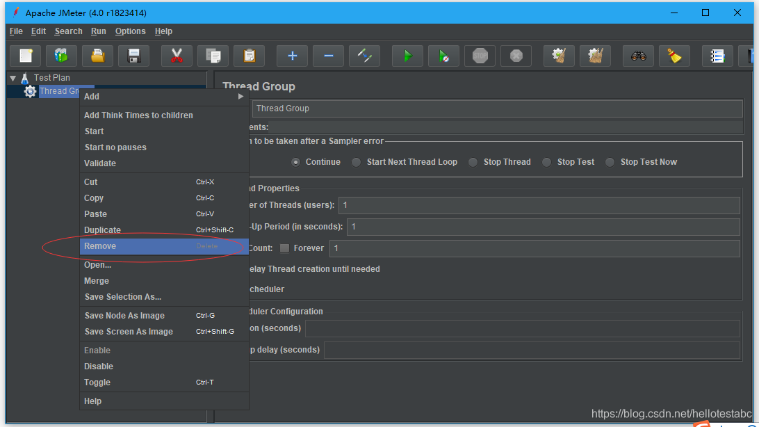This screenshot has height=427, width=759.
Task: Choose Paste in the context menu
Action: (x=164, y=214)
